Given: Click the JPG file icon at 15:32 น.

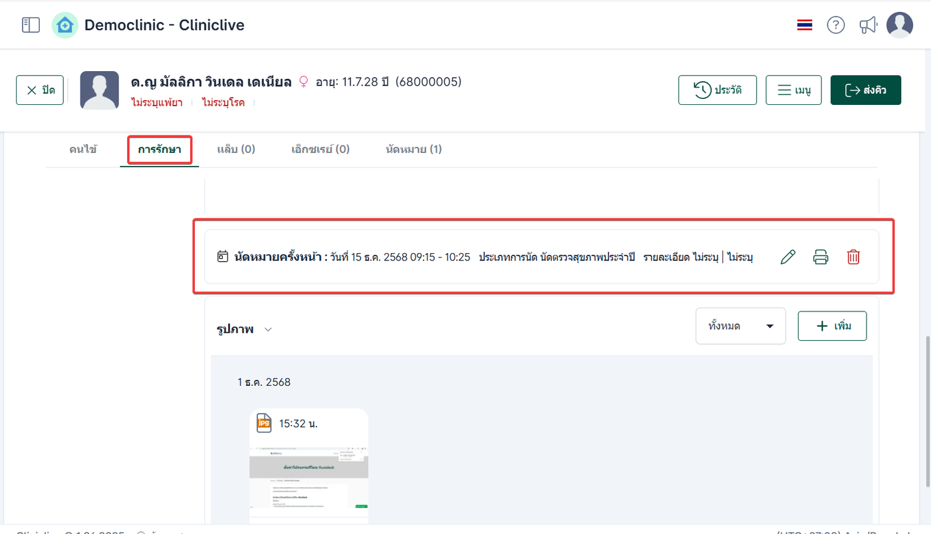Looking at the screenshot, I should coord(264,423).
